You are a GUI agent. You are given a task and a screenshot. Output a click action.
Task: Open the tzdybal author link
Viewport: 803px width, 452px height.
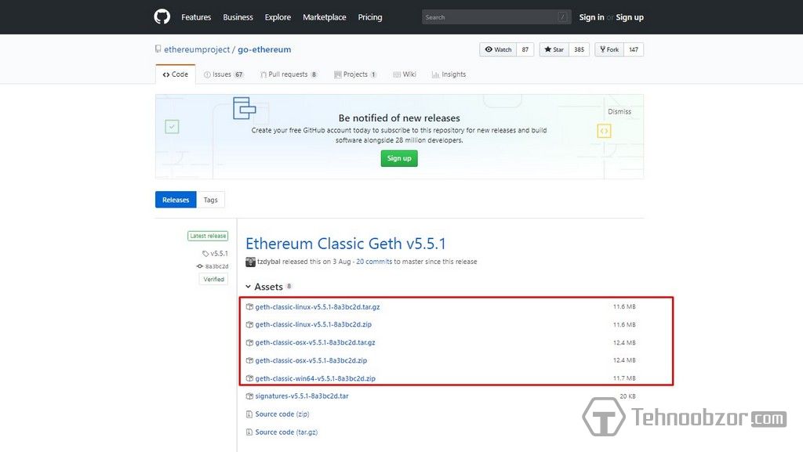(268, 262)
